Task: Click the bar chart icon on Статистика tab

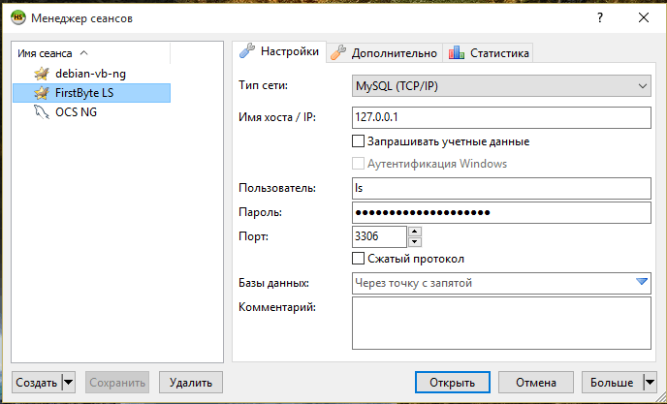Action: pos(457,53)
